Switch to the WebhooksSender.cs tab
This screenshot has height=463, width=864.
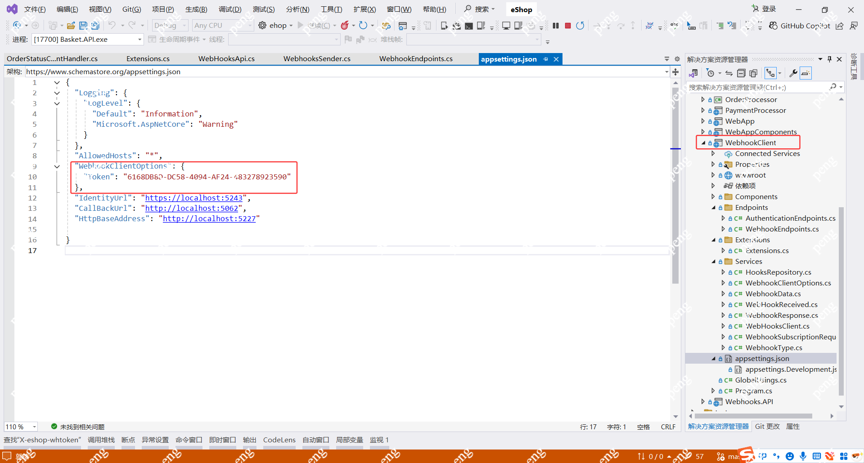[x=317, y=59]
